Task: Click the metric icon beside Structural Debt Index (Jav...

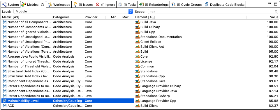Action: [5, 76]
